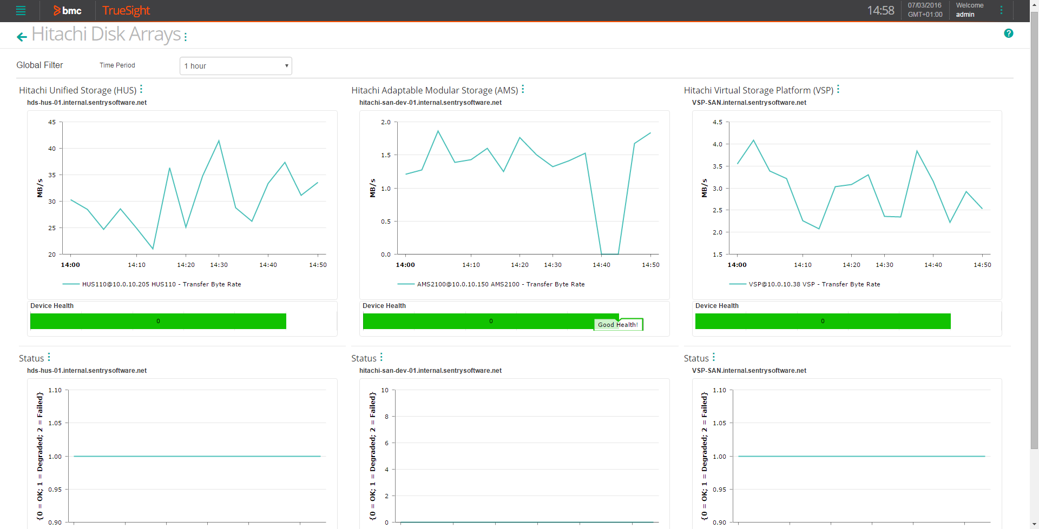The width and height of the screenshot is (1039, 529).
Task: Toggle AMS2100 Transfer Byte Rate legend entry
Action: pos(491,284)
